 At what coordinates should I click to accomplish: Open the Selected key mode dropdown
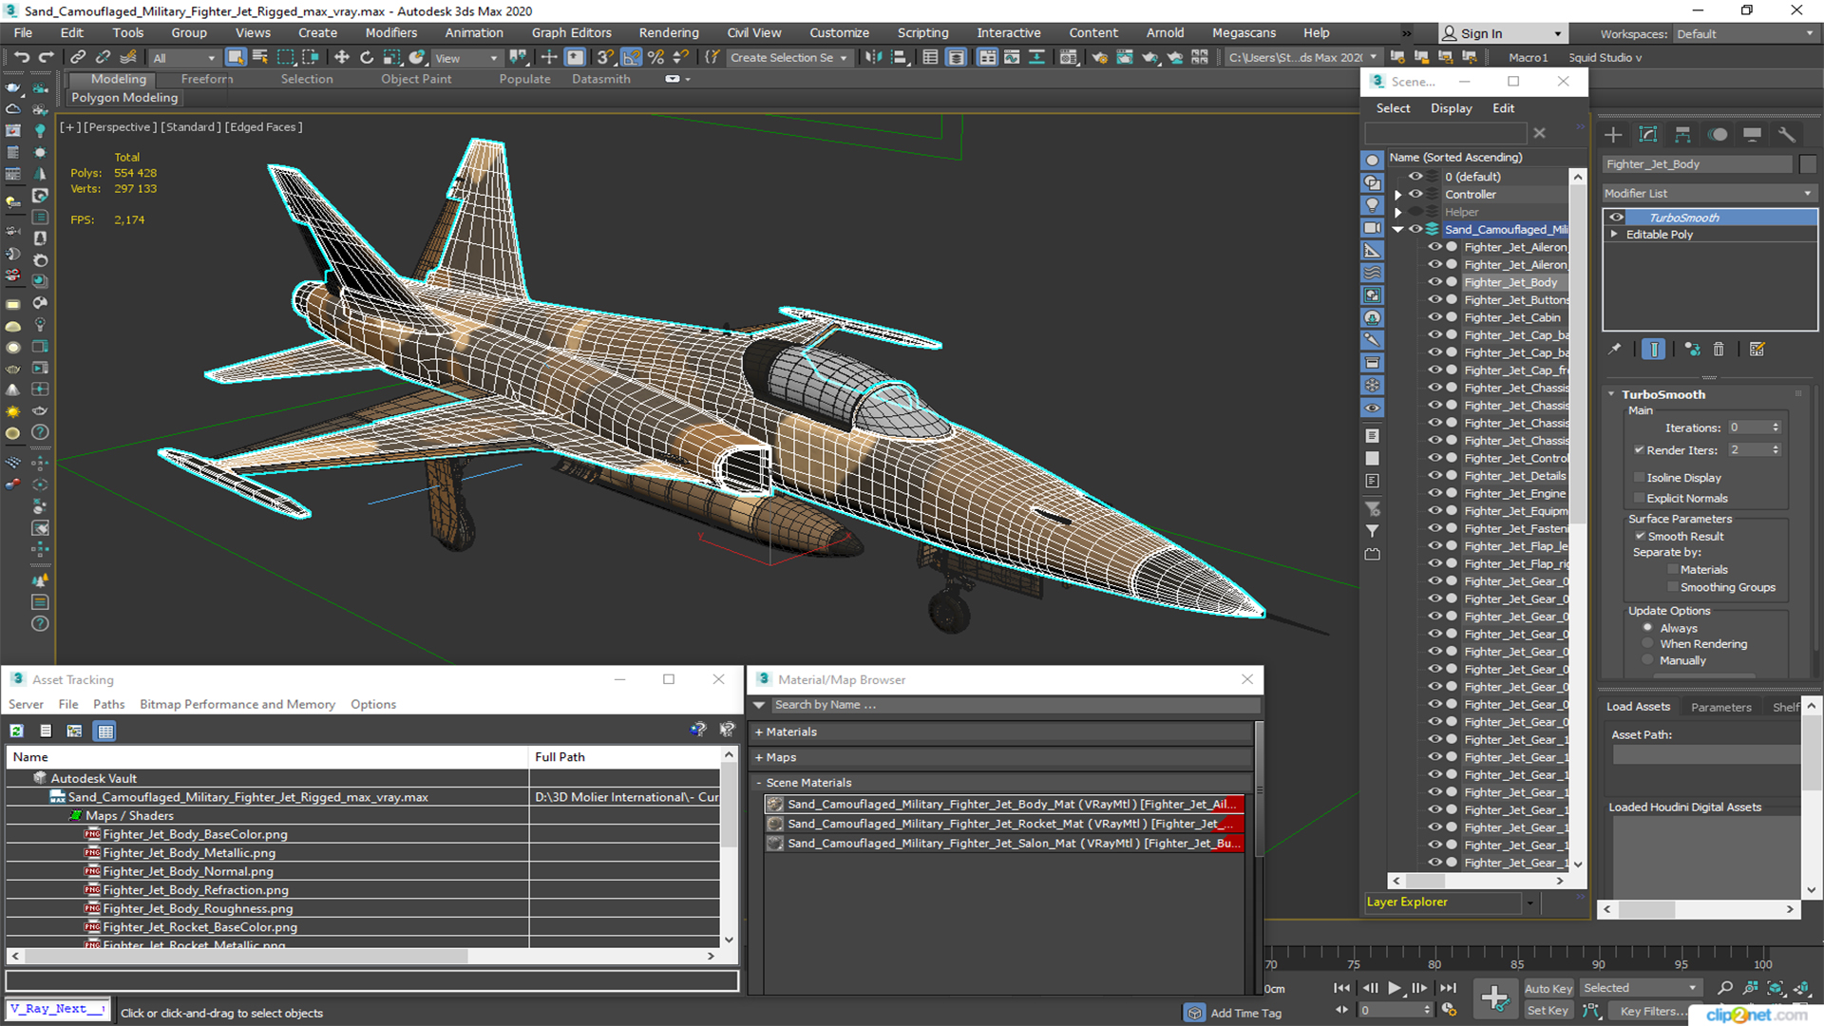pyautogui.click(x=1640, y=989)
